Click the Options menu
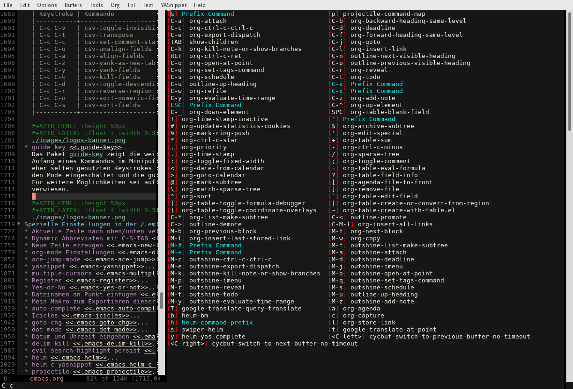This screenshot has width=573, height=389. [x=47, y=5]
